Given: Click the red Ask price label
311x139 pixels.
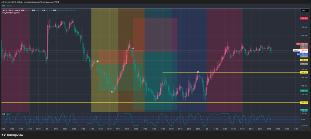Looking at the screenshot, I should 298,44.
